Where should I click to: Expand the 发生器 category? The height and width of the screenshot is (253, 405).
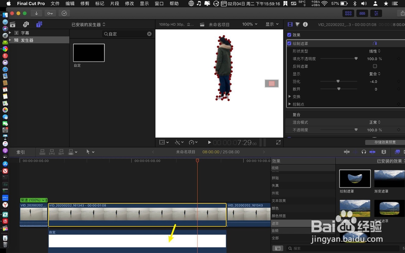point(10,40)
